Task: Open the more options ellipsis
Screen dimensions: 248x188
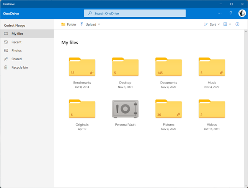Action: coord(220,13)
